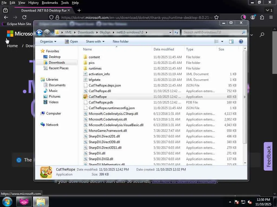Screen dimensions: 277x207
Task: Open the Firefox Tools menu
Action: point(65,3)
